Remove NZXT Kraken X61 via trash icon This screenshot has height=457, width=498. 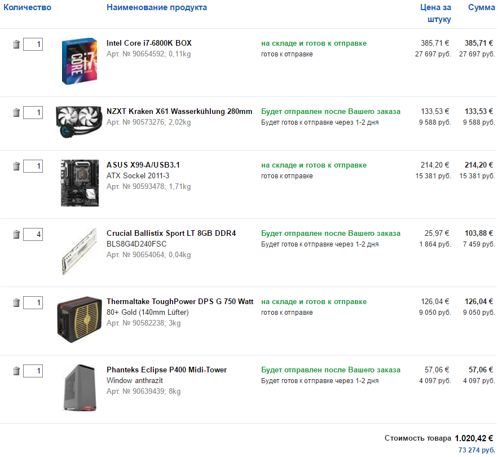pos(16,112)
